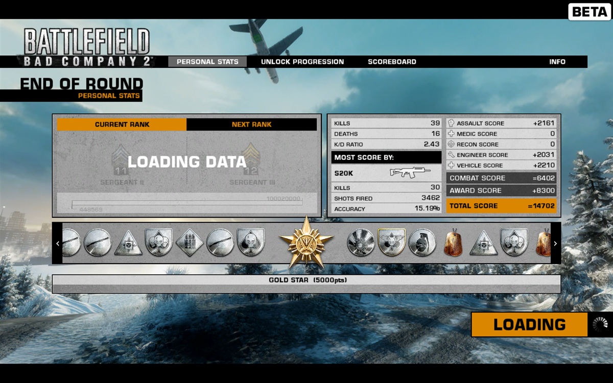Click the Deaths 16 row
Screen dimensions: 613x383
click(387, 134)
